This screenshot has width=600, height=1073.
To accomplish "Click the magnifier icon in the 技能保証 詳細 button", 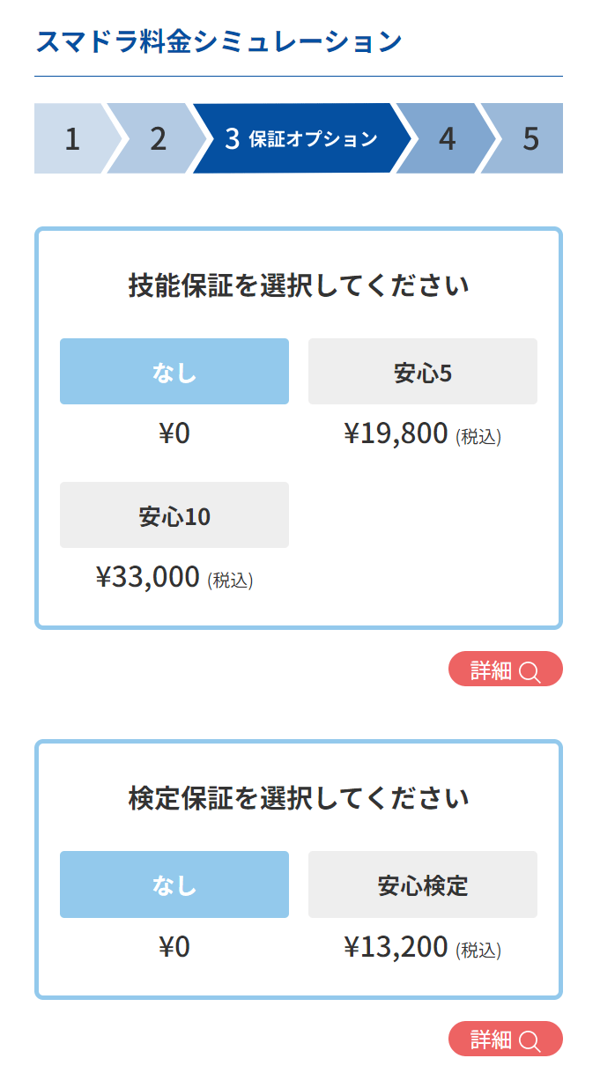I will pyautogui.click(x=530, y=672).
